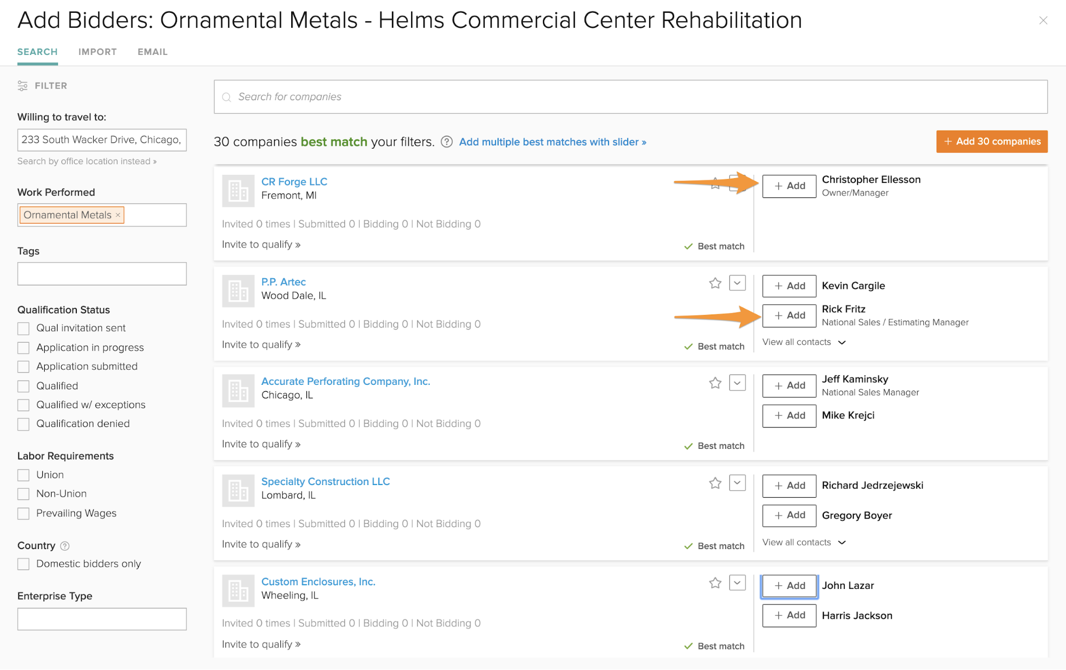Star Accurate Perforating Company as favorite

coord(715,383)
